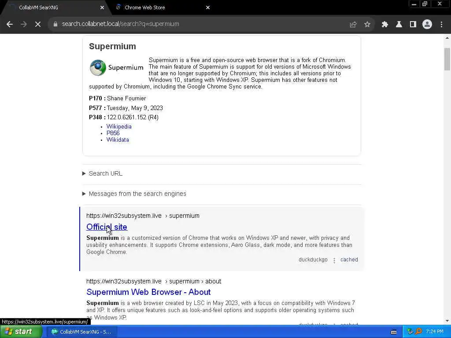Click the Supermium logo image
Image resolution: width=451 pixels, height=338 pixels.
116,67
